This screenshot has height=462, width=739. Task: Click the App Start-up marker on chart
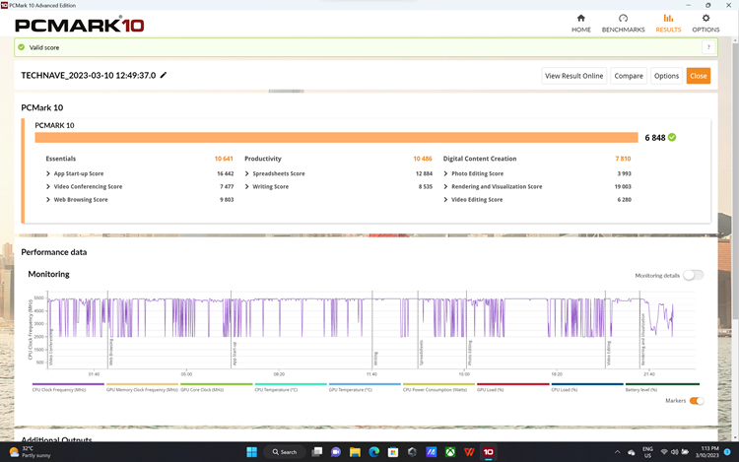coord(235,354)
